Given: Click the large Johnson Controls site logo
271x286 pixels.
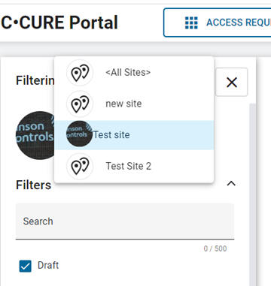Looking at the screenshot, I should [35, 135].
